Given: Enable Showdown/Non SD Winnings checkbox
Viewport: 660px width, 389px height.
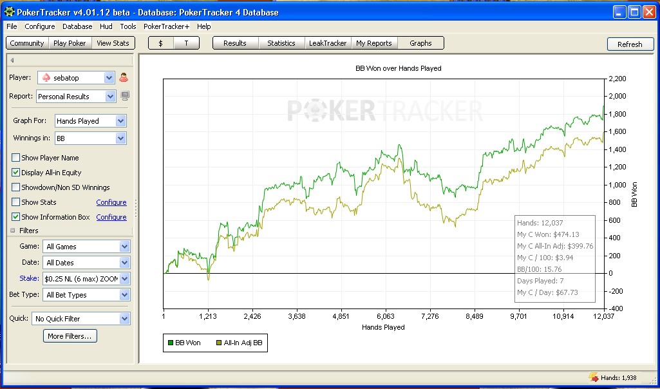Looking at the screenshot, I should [15, 187].
